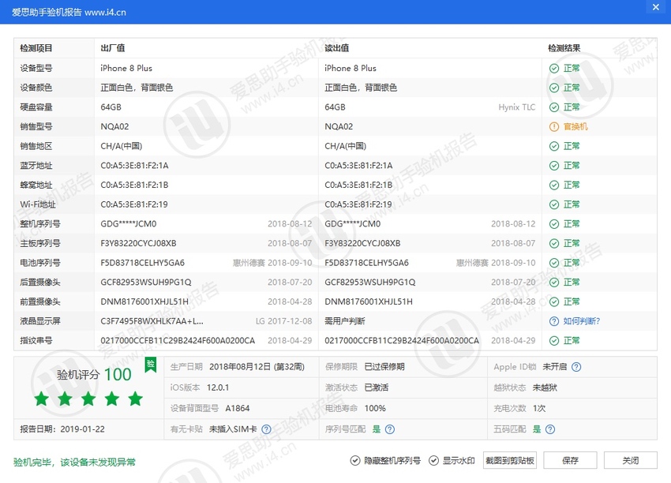Screen dimensions: 671x483
Task: Select the 报告日期: 2019-01-22 text
Action: click(62, 429)
